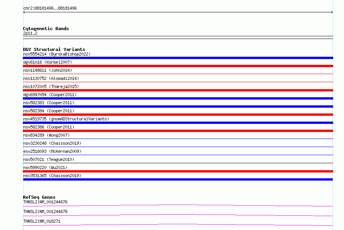Select the DGV Structural Variants track title
Image resolution: width=344 pixels, height=230 pixels.
pos(54,49)
